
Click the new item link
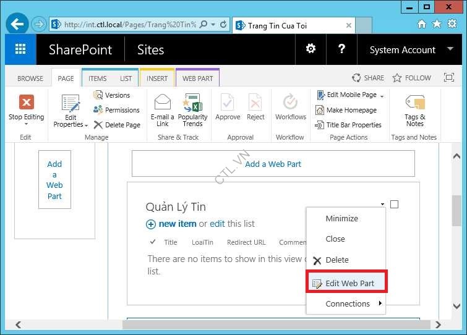(177, 224)
